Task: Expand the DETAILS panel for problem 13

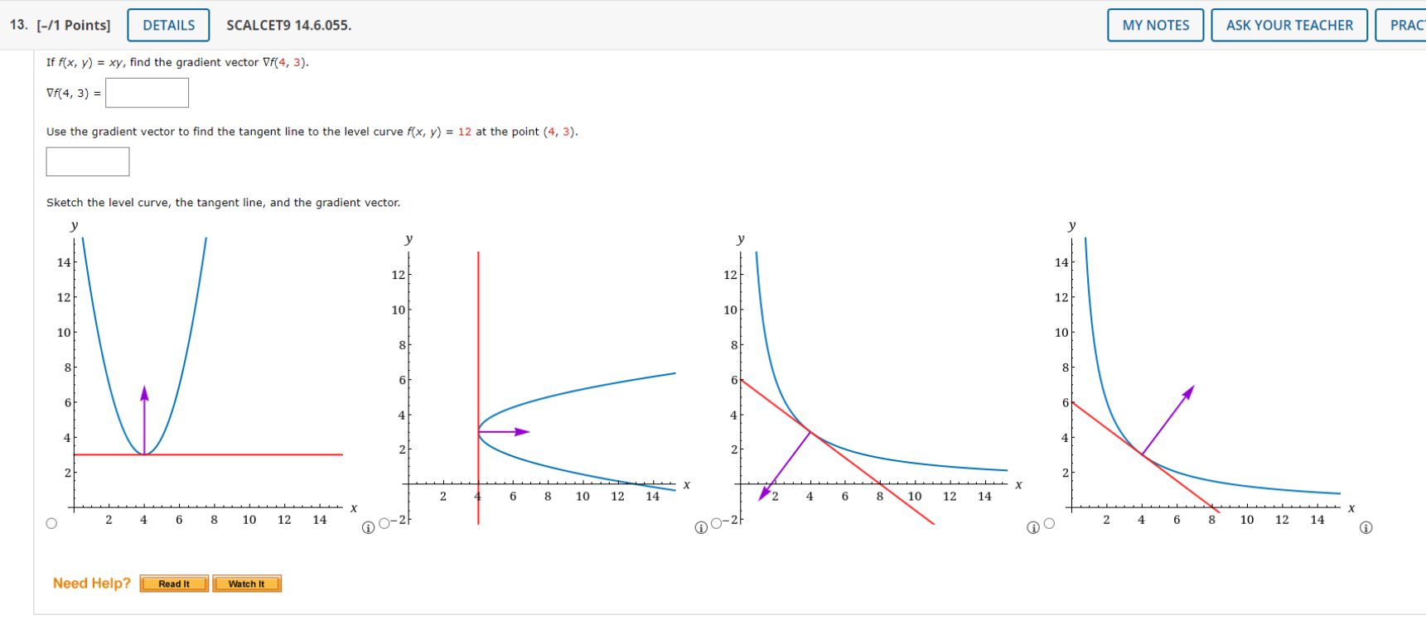Action: point(167,25)
